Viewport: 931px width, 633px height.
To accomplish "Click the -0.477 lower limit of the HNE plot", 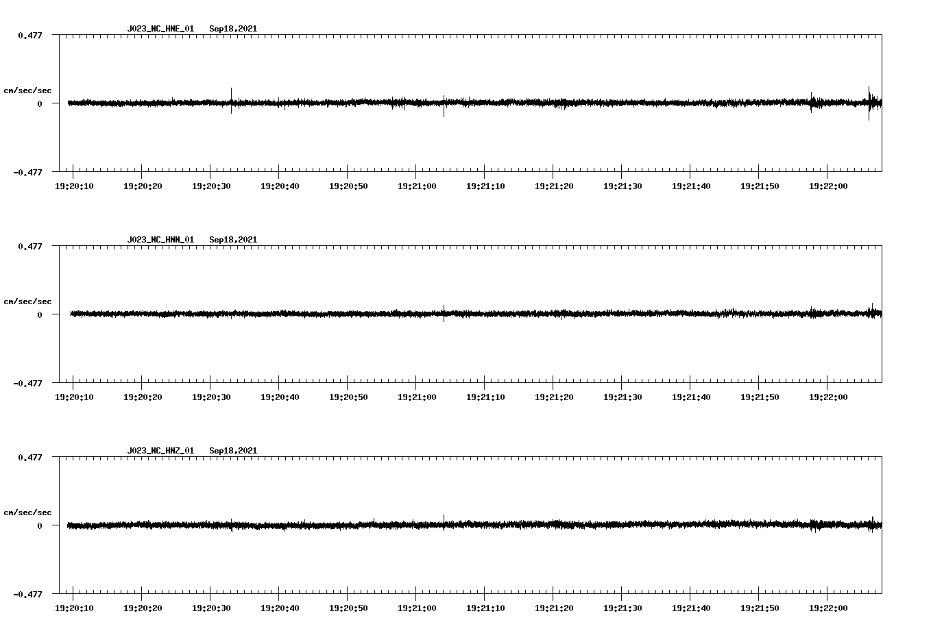I will [27, 172].
